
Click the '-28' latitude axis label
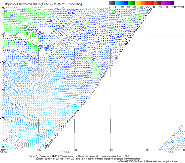[2, 118]
